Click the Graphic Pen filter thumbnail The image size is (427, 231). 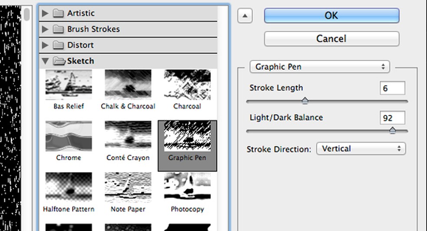[187, 136]
